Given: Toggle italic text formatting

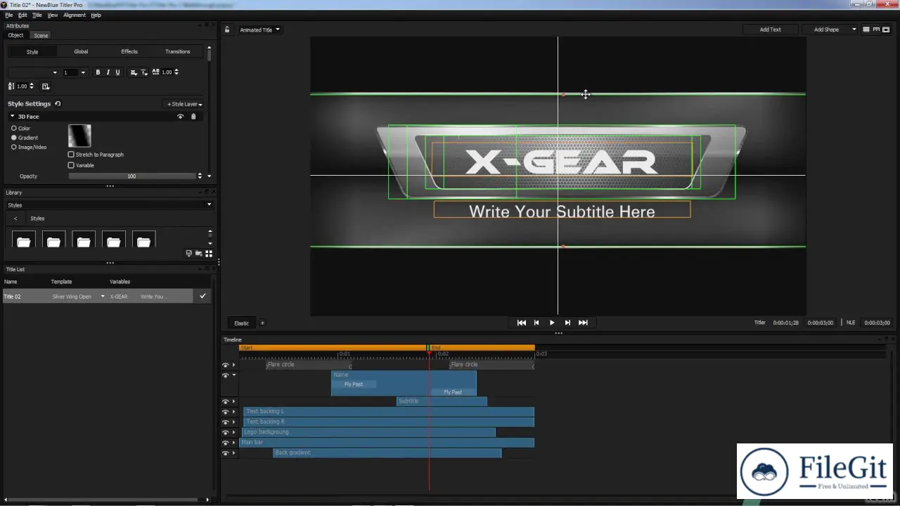Looking at the screenshot, I should (x=108, y=72).
